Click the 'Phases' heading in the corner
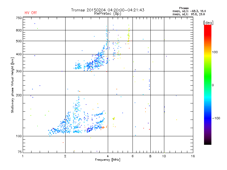This screenshot has width=227, height=170. coord(184,8)
